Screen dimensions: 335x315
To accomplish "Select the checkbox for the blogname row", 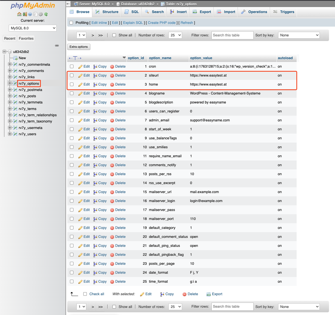I will [72, 93].
